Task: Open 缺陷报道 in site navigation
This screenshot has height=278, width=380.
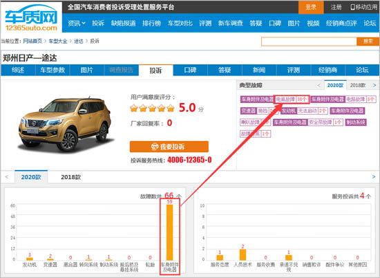Action: (124, 24)
